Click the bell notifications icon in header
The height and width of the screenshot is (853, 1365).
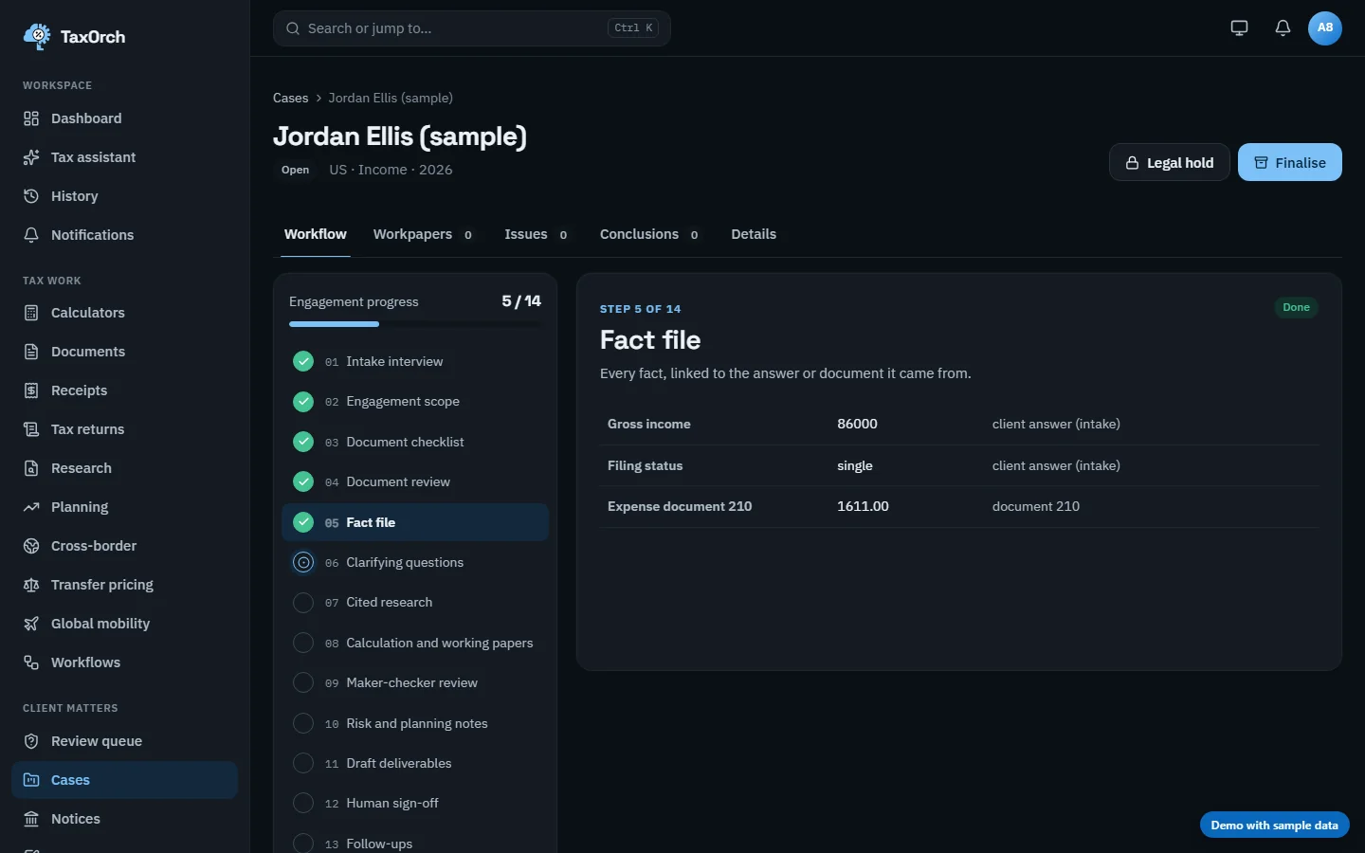(x=1283, y=27)
